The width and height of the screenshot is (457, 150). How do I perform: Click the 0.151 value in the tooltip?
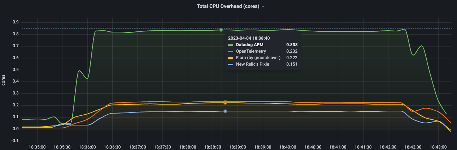(292, 64)
